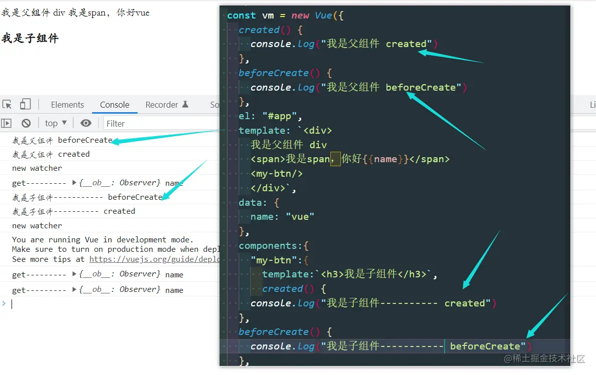Select log line '我是父组件 beforeCreate'
The width and height of the screenshot is (596, 375).
pos(62,140)
